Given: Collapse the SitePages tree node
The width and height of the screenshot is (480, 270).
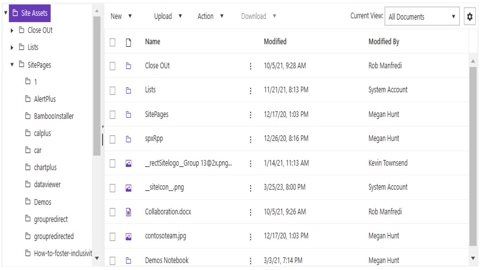Looking at the screenshot, I should click(x=13, y=65).
